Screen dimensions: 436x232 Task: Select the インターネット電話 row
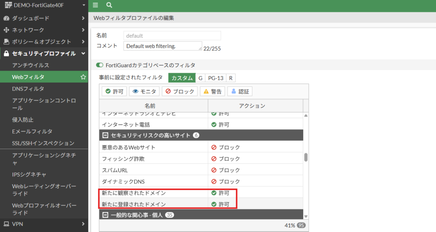(x=201, y=124)
